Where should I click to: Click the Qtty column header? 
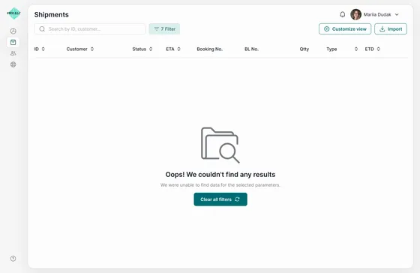pyautogui.click(x=304, y=49)
